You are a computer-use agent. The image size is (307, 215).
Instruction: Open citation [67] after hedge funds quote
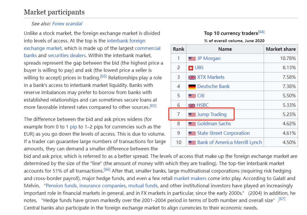pos(282,199)
